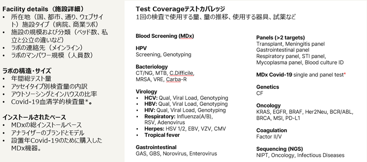Viewport: 367px width, 162px height.
Task: Click the underlined Carba-R word
Action: pos(176,80)
